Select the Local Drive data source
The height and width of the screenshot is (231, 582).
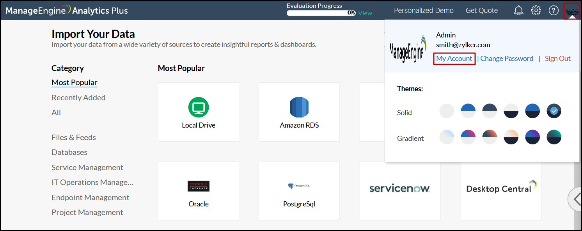(199, 112)
